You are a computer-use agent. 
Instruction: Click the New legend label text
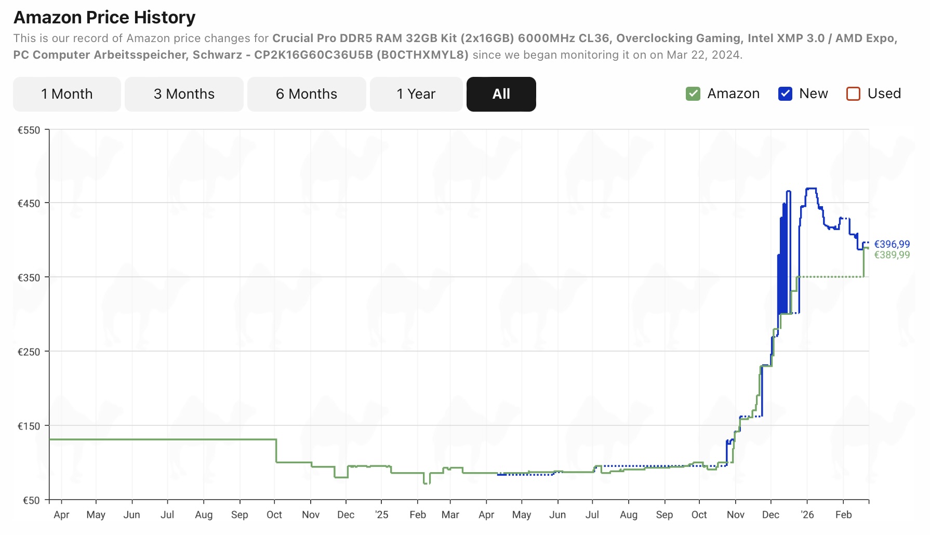(x=813, y=94)
